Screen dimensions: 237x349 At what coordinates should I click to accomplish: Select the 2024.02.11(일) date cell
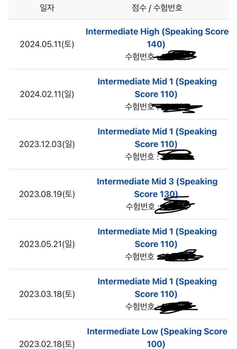(47, 94)
